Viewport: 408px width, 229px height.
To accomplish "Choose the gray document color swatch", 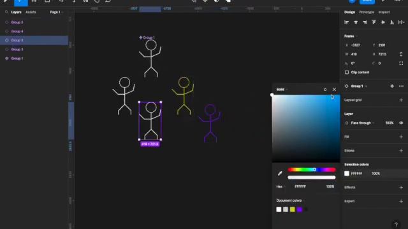I will click(x=286, y=209).
